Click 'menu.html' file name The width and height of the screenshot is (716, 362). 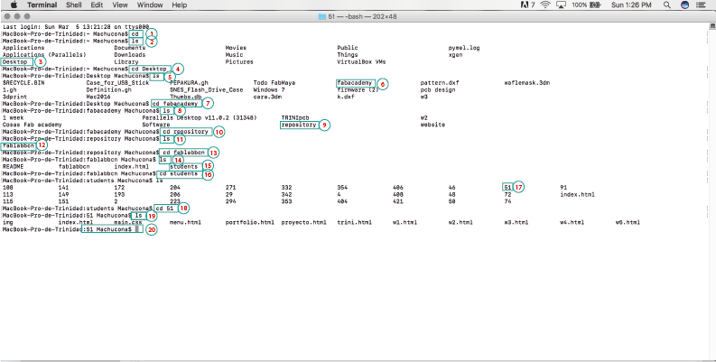pyautogui.click(x=185, y=222)
